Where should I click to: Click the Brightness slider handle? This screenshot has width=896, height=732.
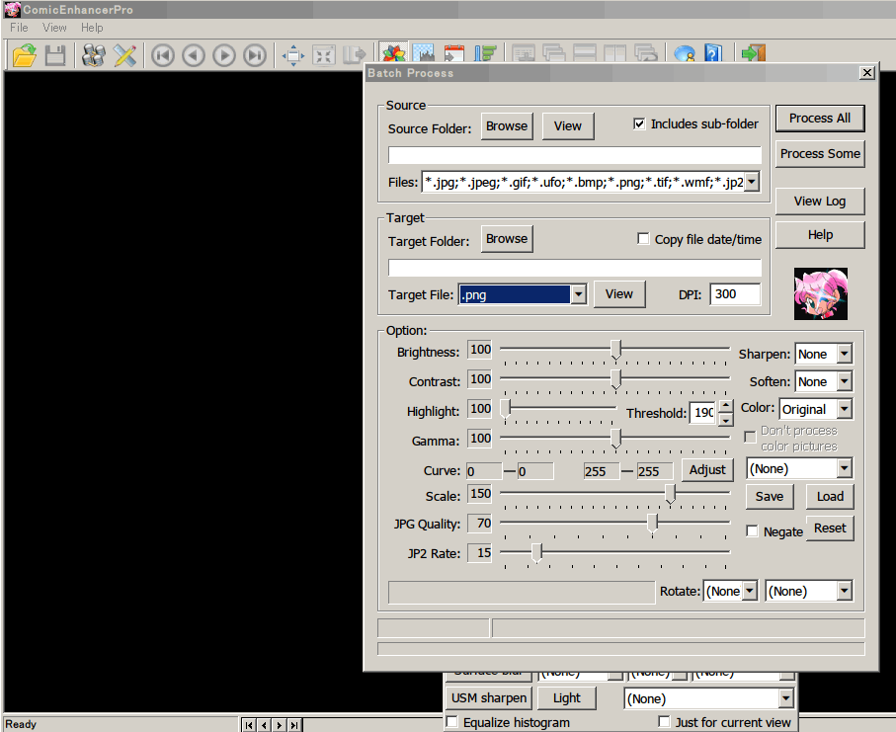tap(616, 349)
